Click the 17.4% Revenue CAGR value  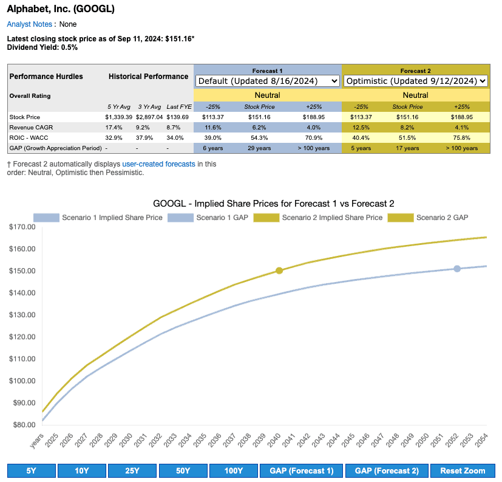pos(114,127)
